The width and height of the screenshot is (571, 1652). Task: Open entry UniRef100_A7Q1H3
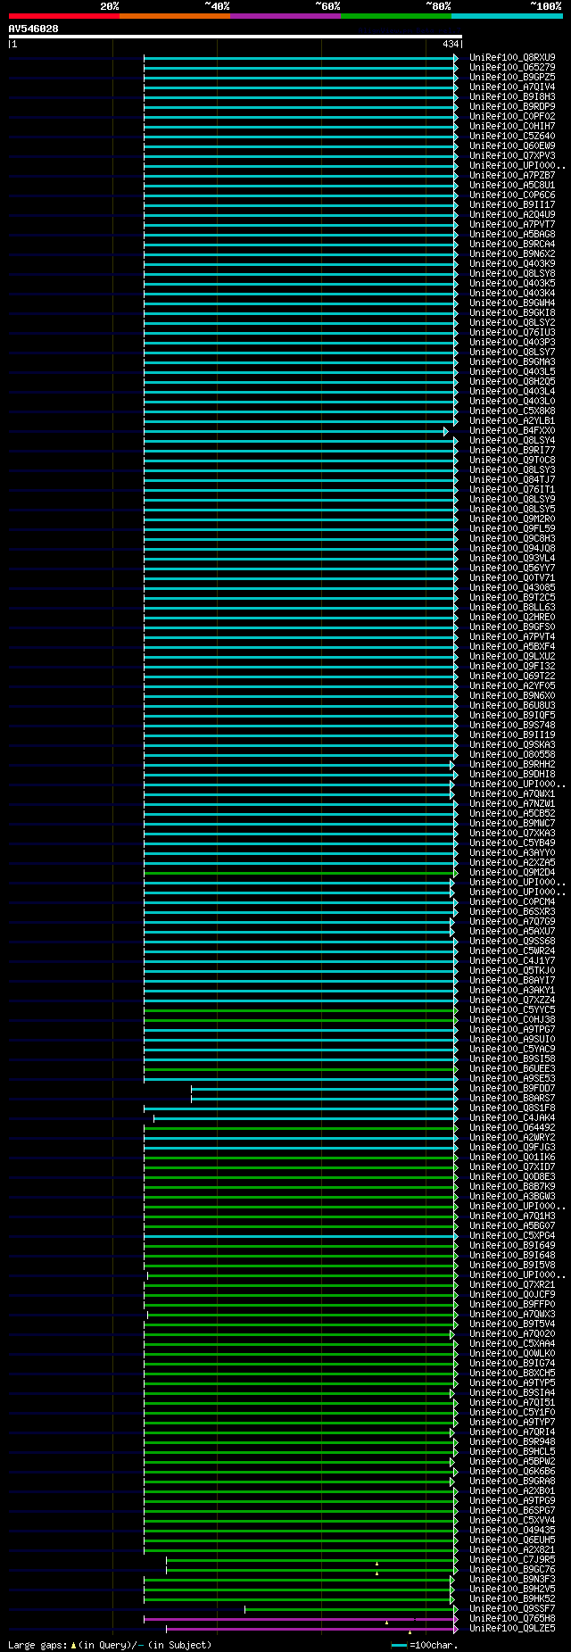[x=512, y=1216]
